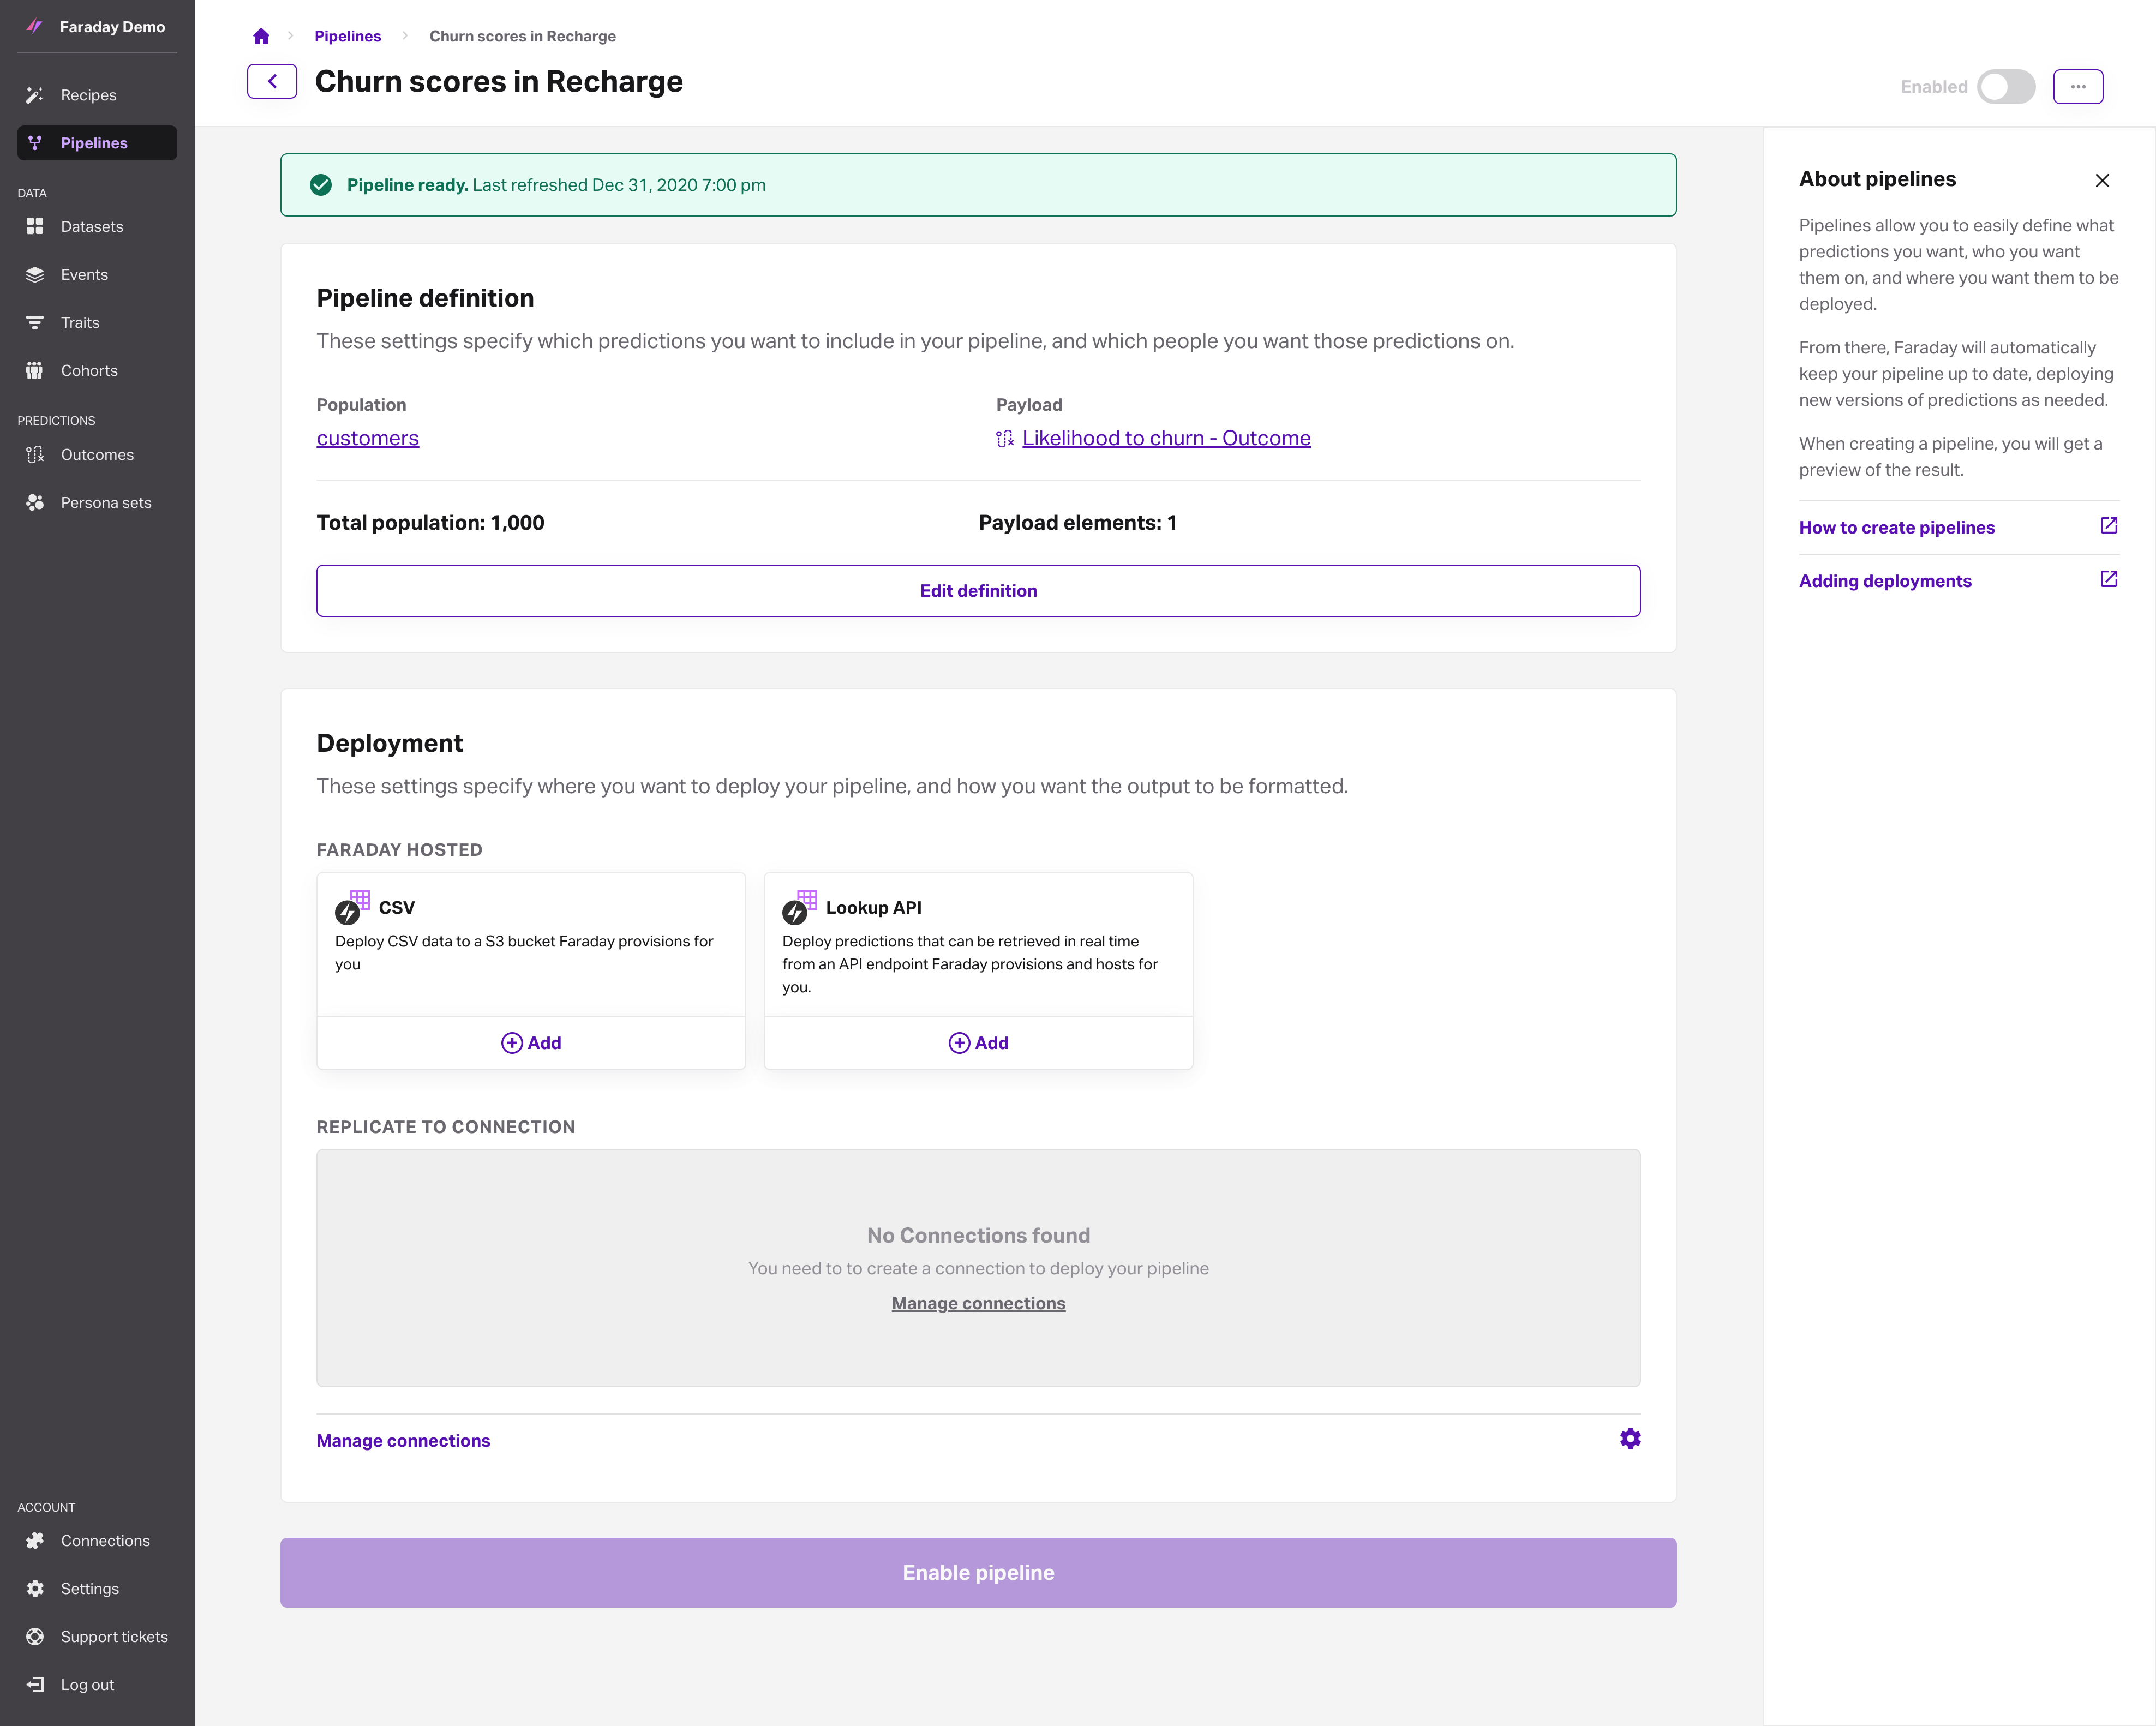The width and height of the screenshot is (2156, 1726).
Task: Click the Payload elements: 1 text
Action: pyautogui.click(x=1077, y=523)
